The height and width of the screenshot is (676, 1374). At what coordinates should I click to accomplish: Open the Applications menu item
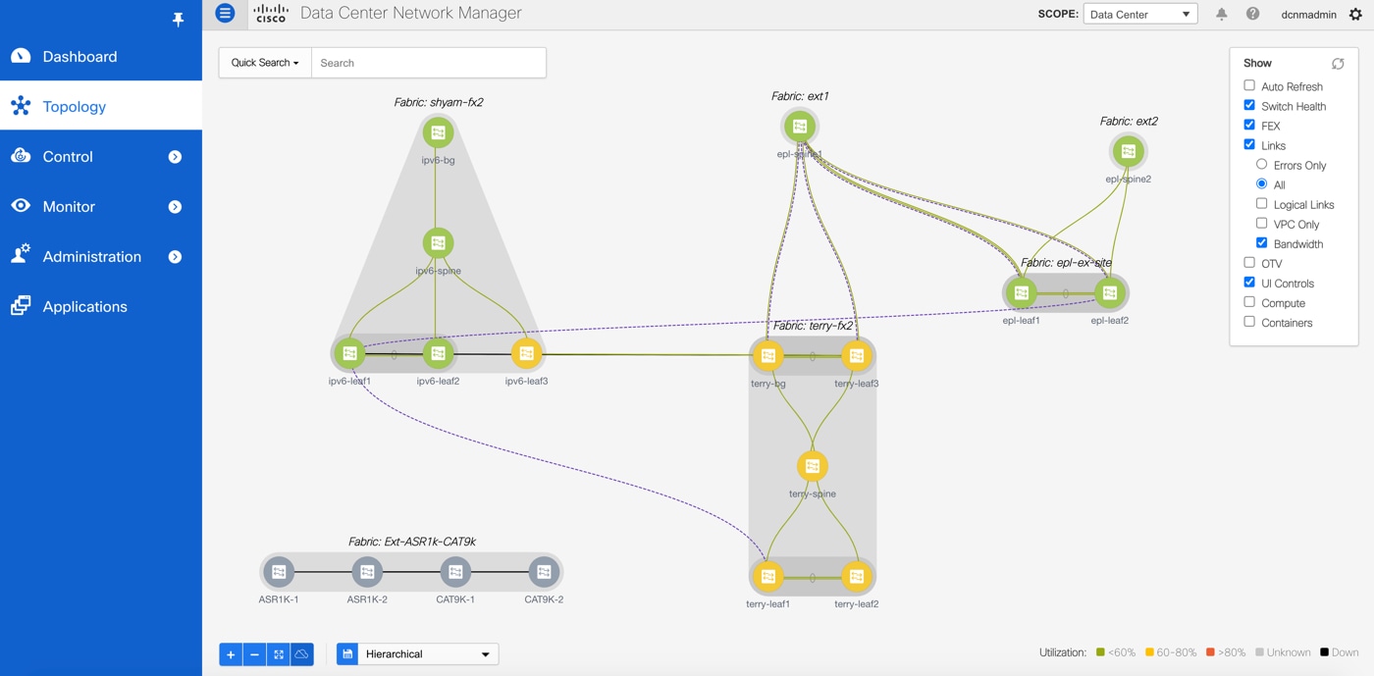pos(101,306)
